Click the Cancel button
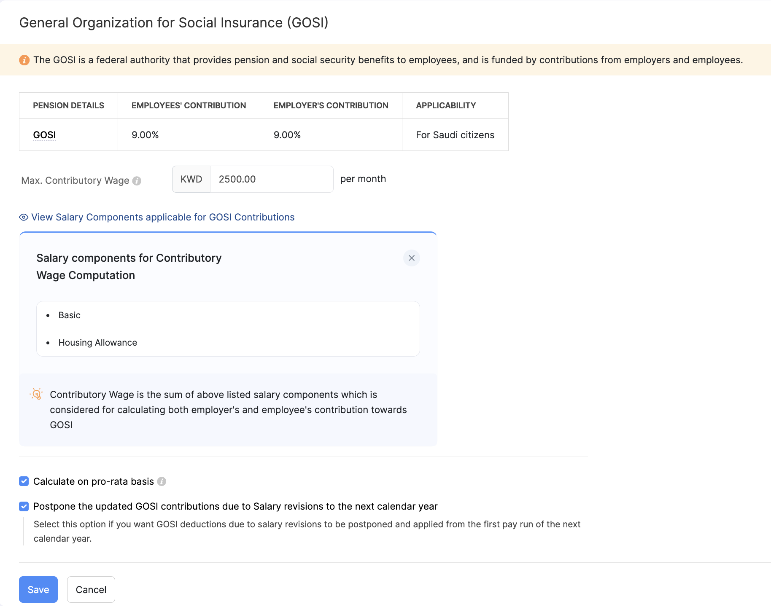 coord(91,589)
